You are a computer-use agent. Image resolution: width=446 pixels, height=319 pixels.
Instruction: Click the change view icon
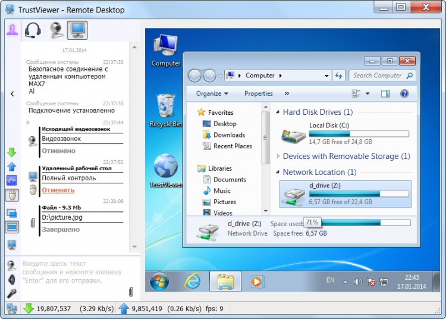356,93
